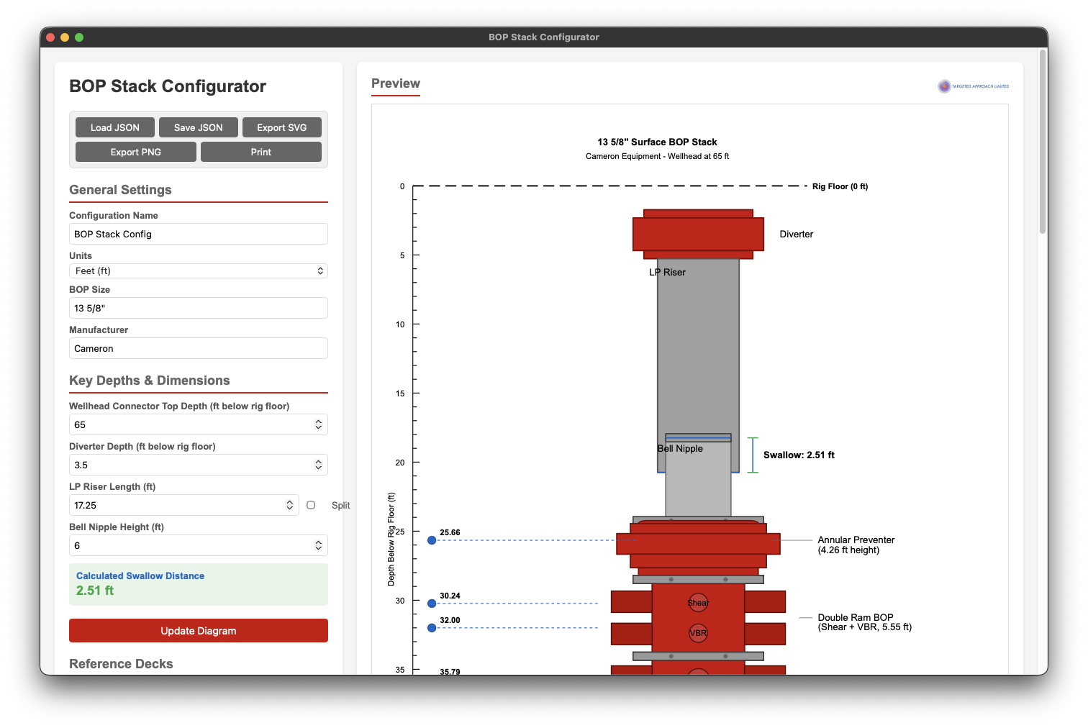Decrement the LP Riser Length value
The width and height of the screenshot is (1088, 728).
pos(291,508)
